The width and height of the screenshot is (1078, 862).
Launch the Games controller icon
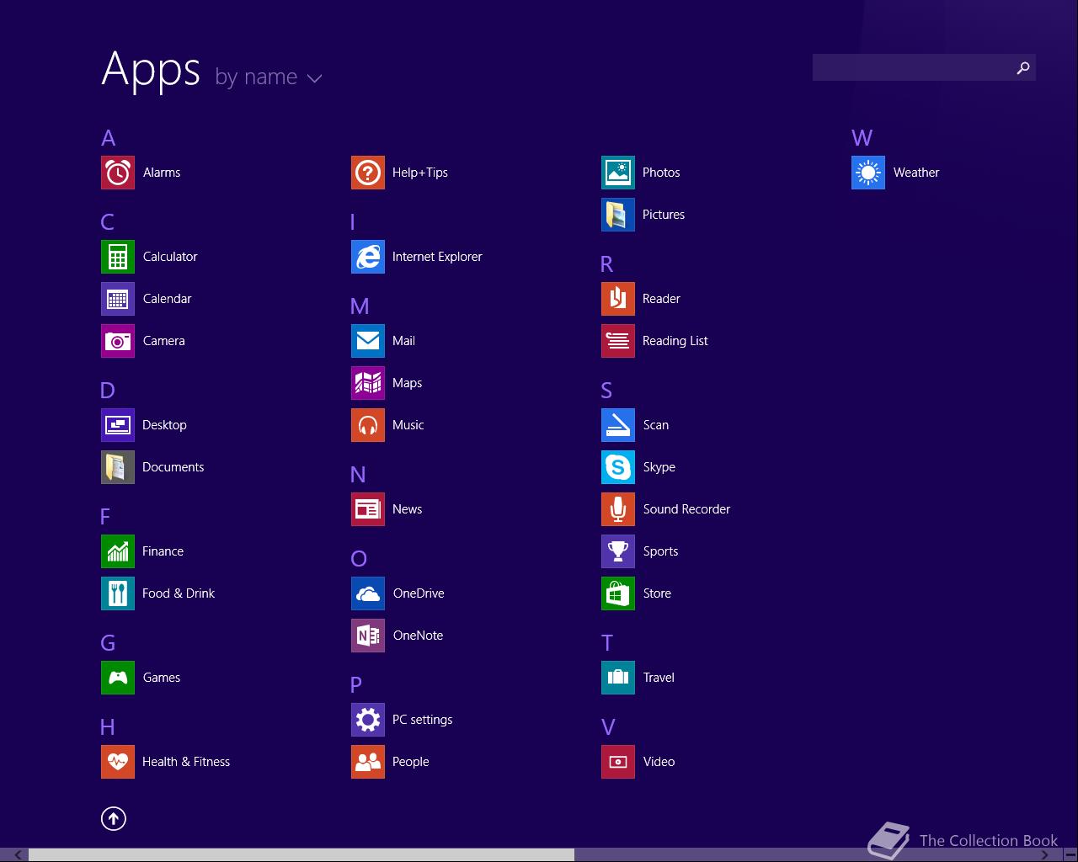point(118,678)
